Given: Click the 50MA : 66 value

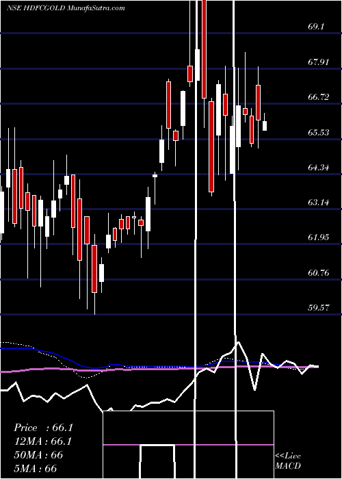Looking at the screenshot, I should (38, 455).
